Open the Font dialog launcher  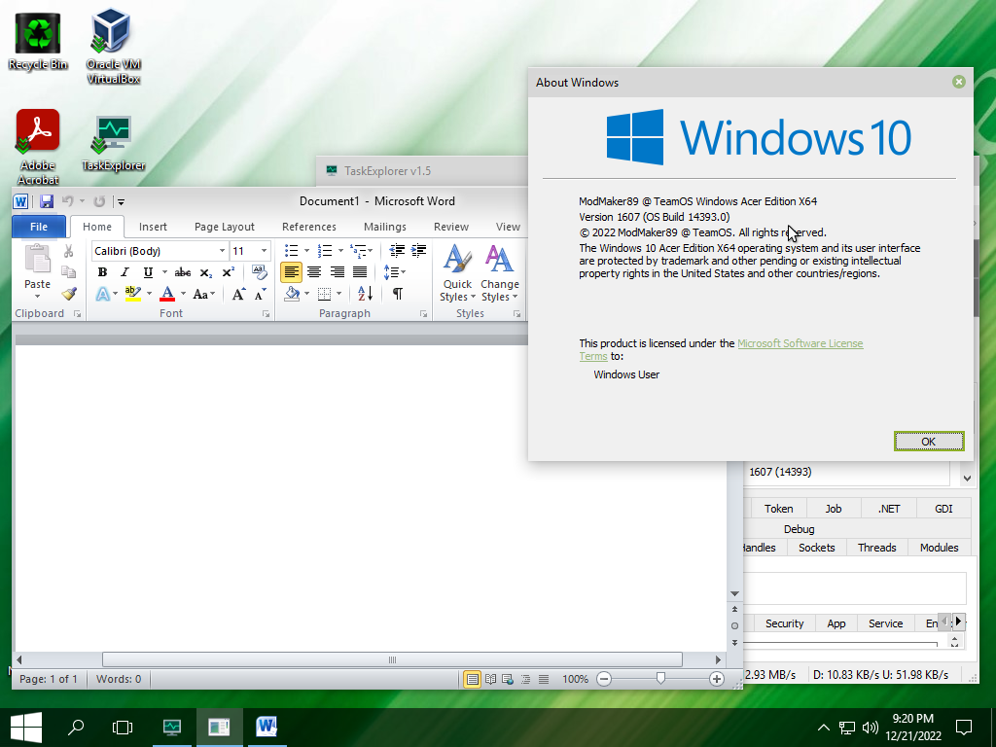point(267,314)
